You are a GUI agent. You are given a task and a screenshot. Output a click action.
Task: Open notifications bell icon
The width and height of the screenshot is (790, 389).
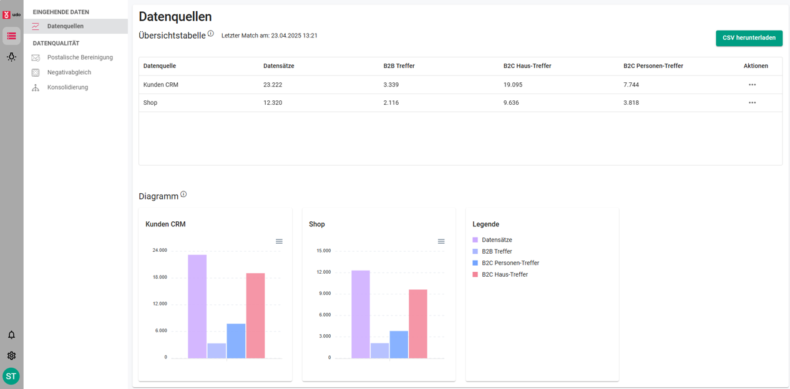11,335
